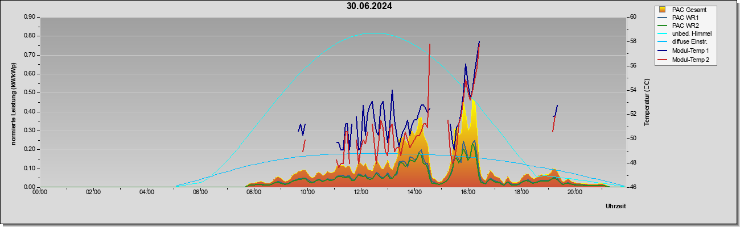Click the 60 value on temperature axis
This screenshot has height=227, width=740.
[632, 17]
